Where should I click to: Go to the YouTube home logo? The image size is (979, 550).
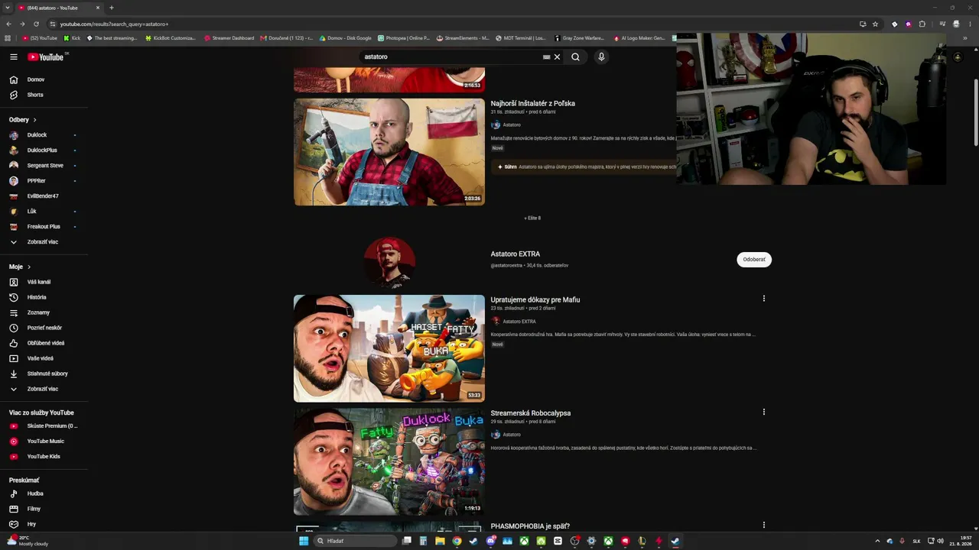(x=46, y=57)
